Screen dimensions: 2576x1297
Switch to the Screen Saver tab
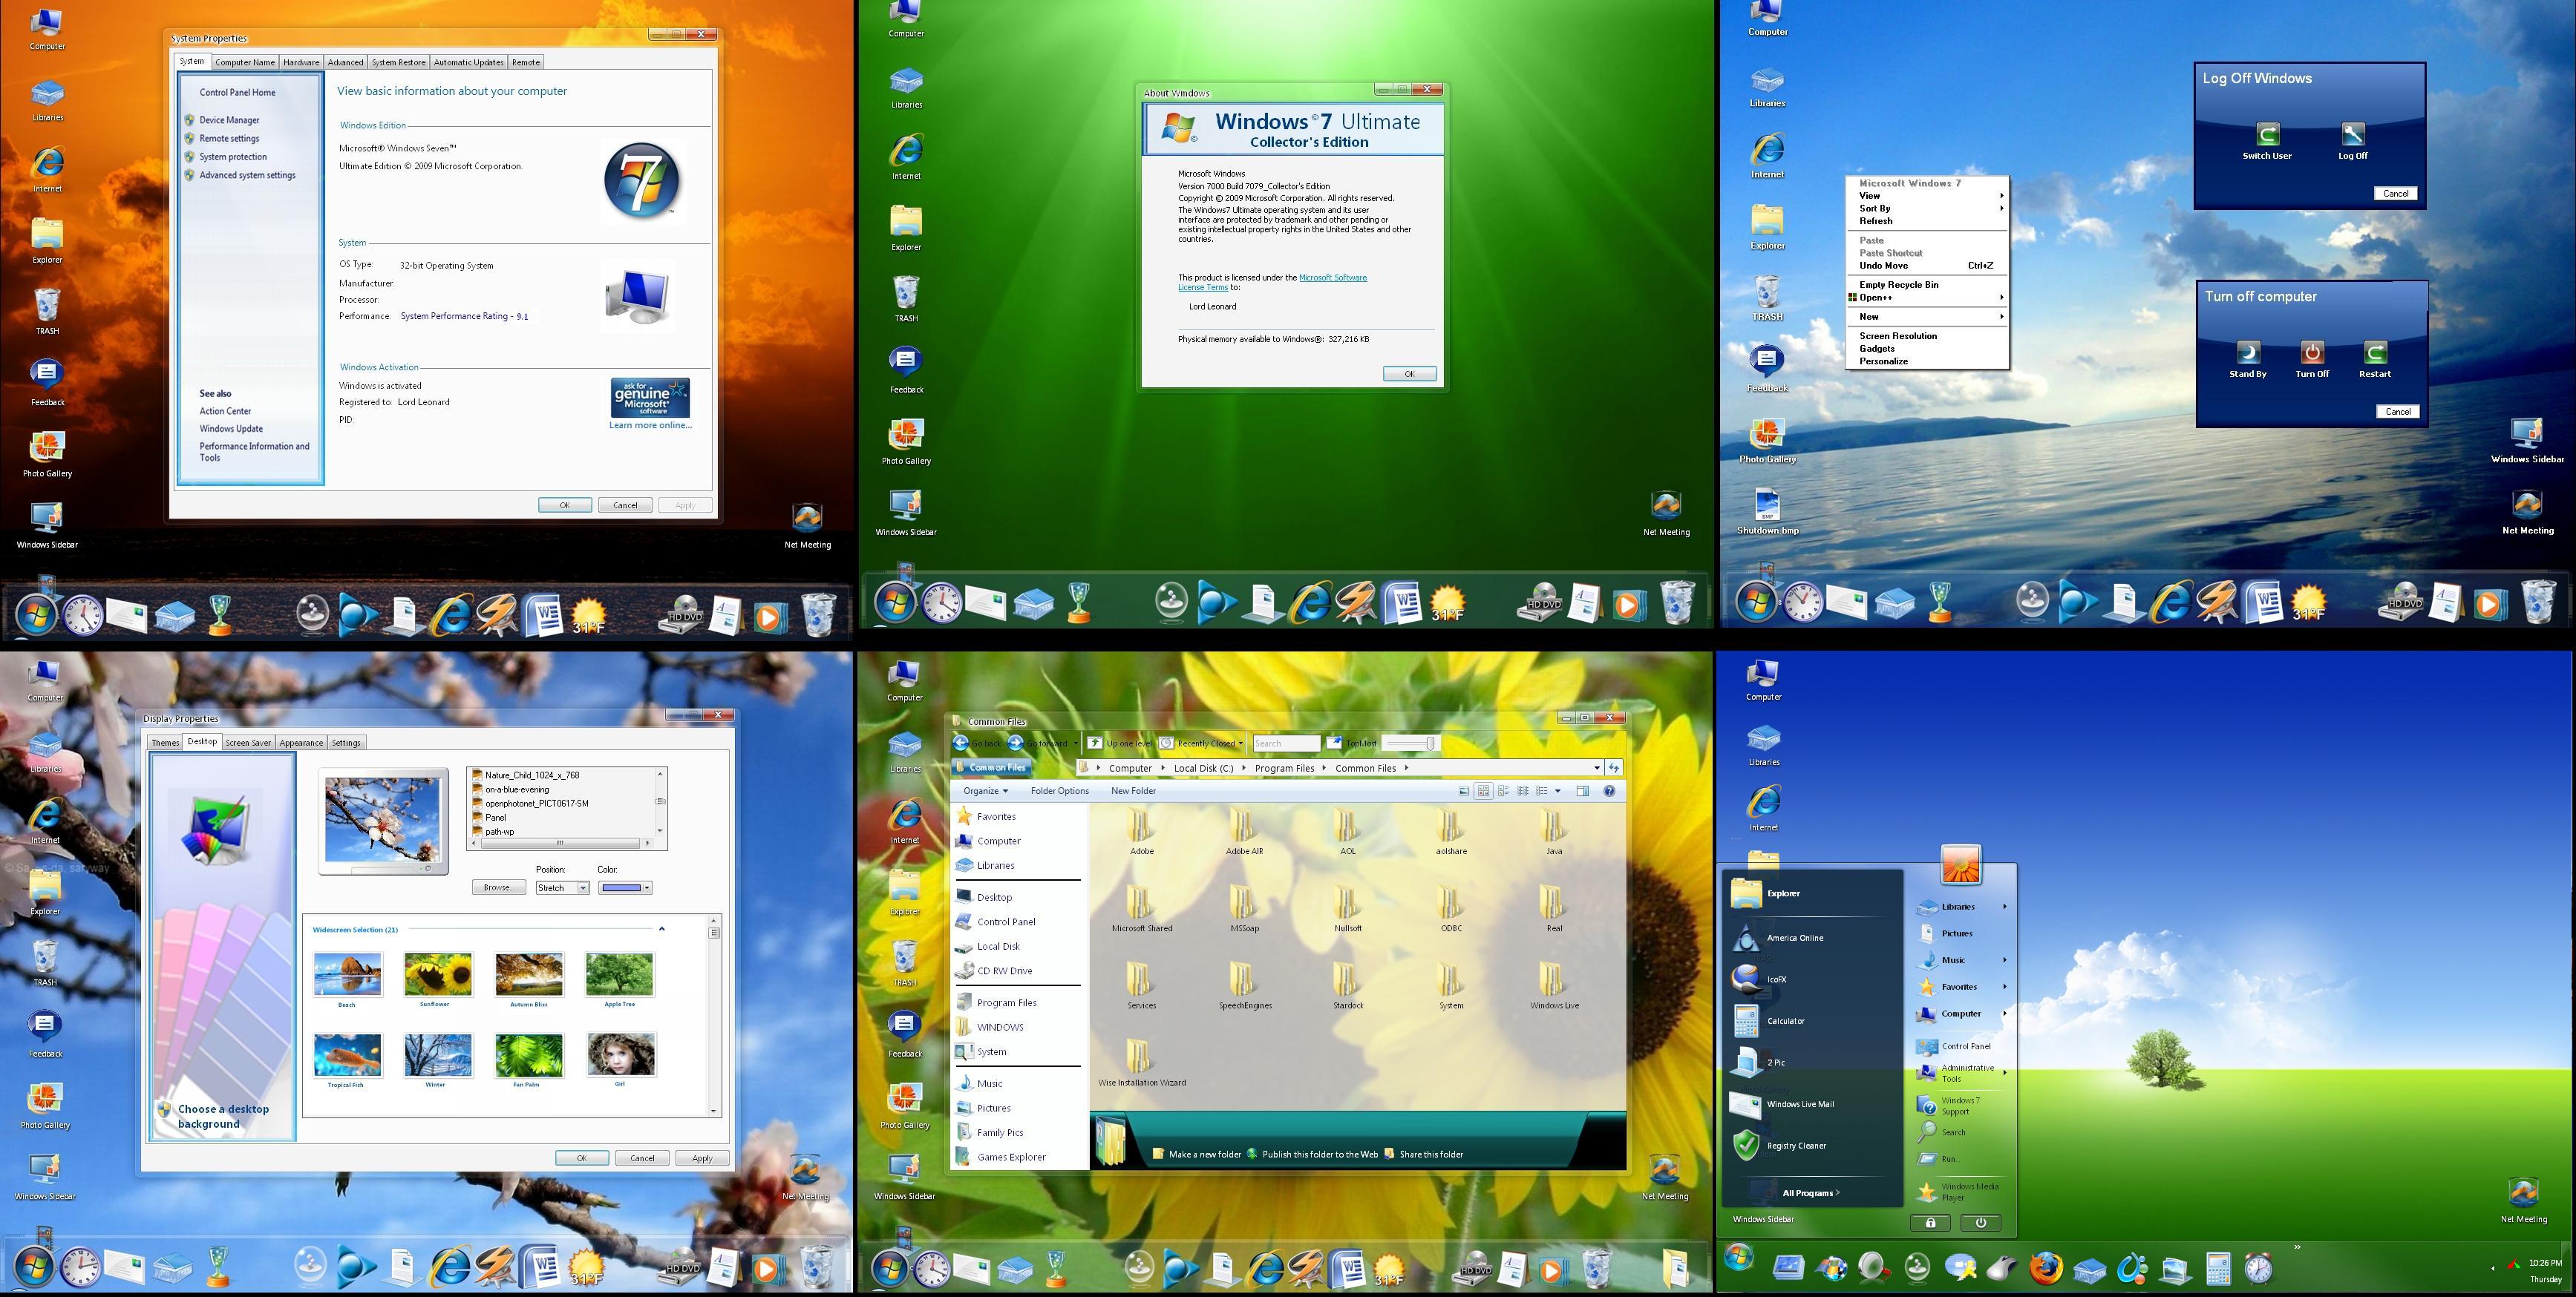(x=248, y=743)
